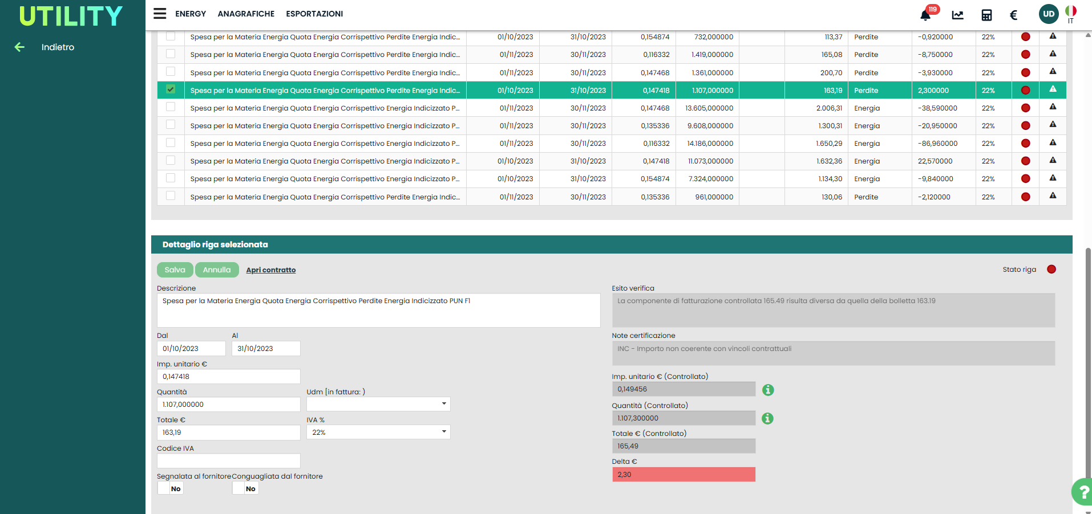Click the Al date field
The image size is (1092, 514).
point(266,348)
